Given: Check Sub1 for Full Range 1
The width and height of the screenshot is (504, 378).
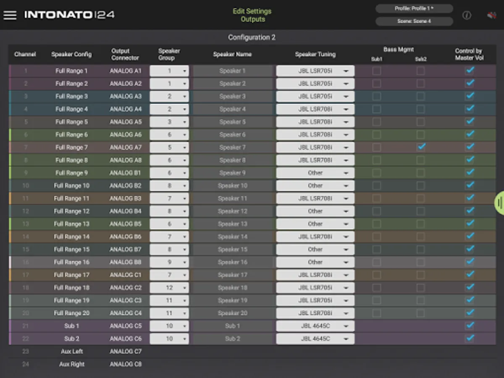Looking at the screenshot, I should [x=377, y=71].
